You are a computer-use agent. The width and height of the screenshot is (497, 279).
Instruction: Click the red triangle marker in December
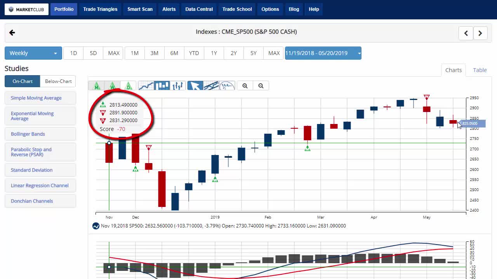148,148
